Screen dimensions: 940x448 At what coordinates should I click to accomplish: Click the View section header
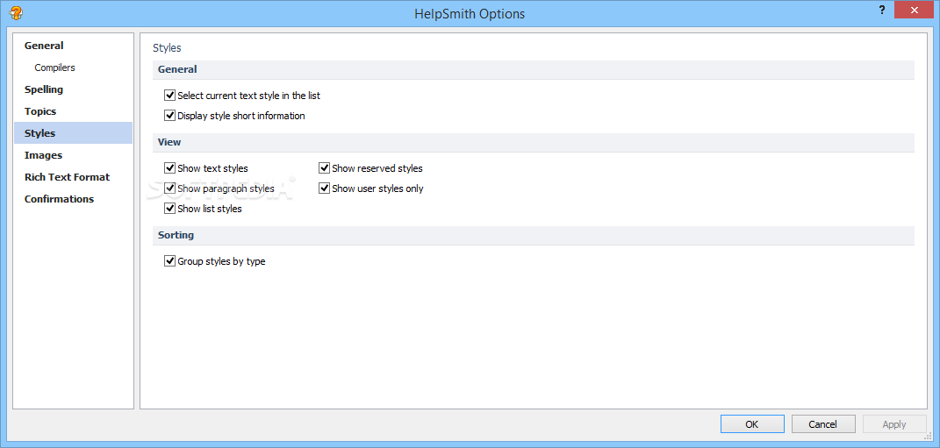pos(534,143)
